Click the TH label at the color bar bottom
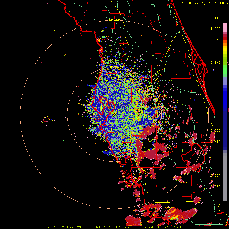The height and width of the screenshot is (229, 229). point(219,198)
